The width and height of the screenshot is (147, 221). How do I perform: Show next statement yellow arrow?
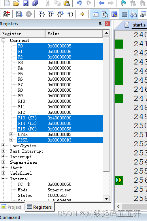coord(83,14)
